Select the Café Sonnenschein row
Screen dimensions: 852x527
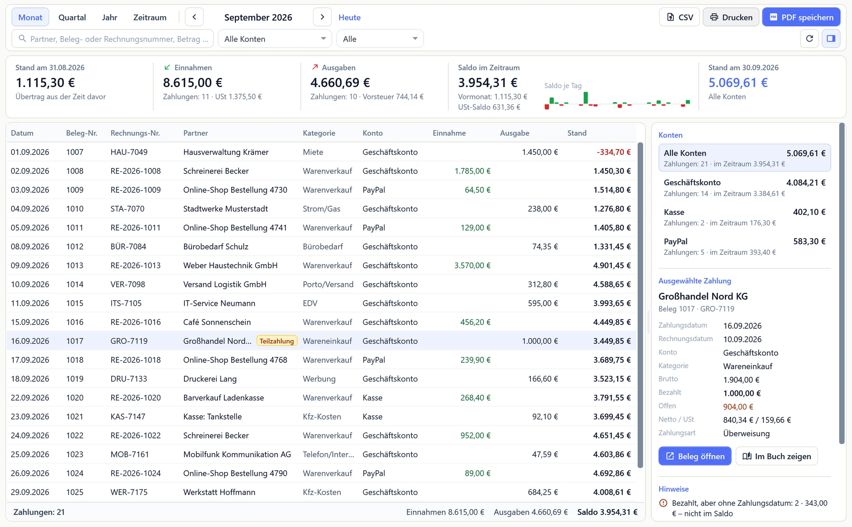coord(322,322)
